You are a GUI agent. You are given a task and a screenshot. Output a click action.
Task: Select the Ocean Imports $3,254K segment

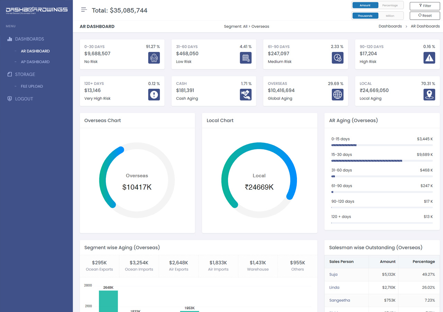[x=139, y=266]
